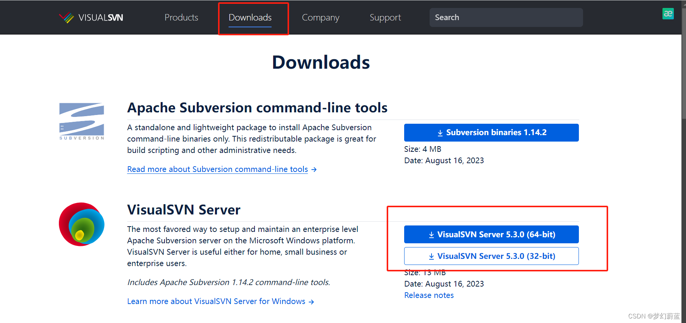Follow Learn more about VisualSVN Server link
Image resolution: width=686 pixels, height=323 pixels.
(216, 301)
